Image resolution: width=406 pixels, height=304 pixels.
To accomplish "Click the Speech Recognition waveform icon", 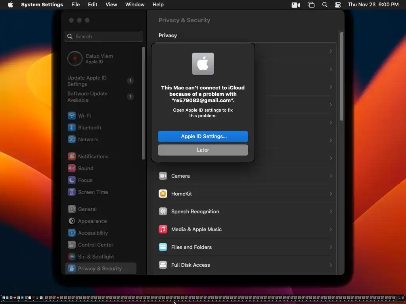I will click(x=163, y=211).
